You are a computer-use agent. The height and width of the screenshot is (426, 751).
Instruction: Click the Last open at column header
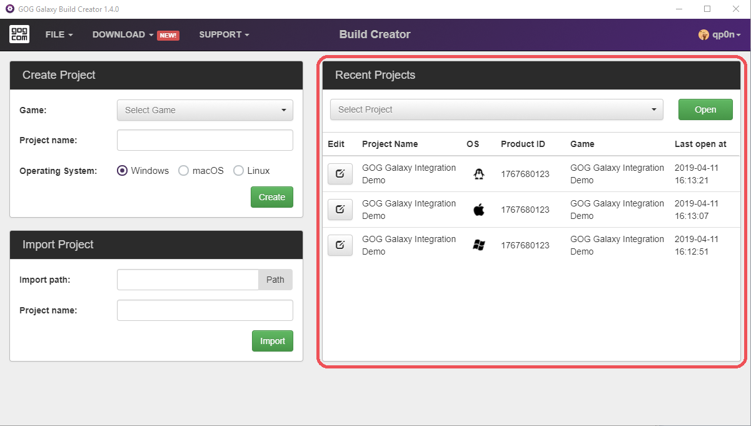coord(700,144)
